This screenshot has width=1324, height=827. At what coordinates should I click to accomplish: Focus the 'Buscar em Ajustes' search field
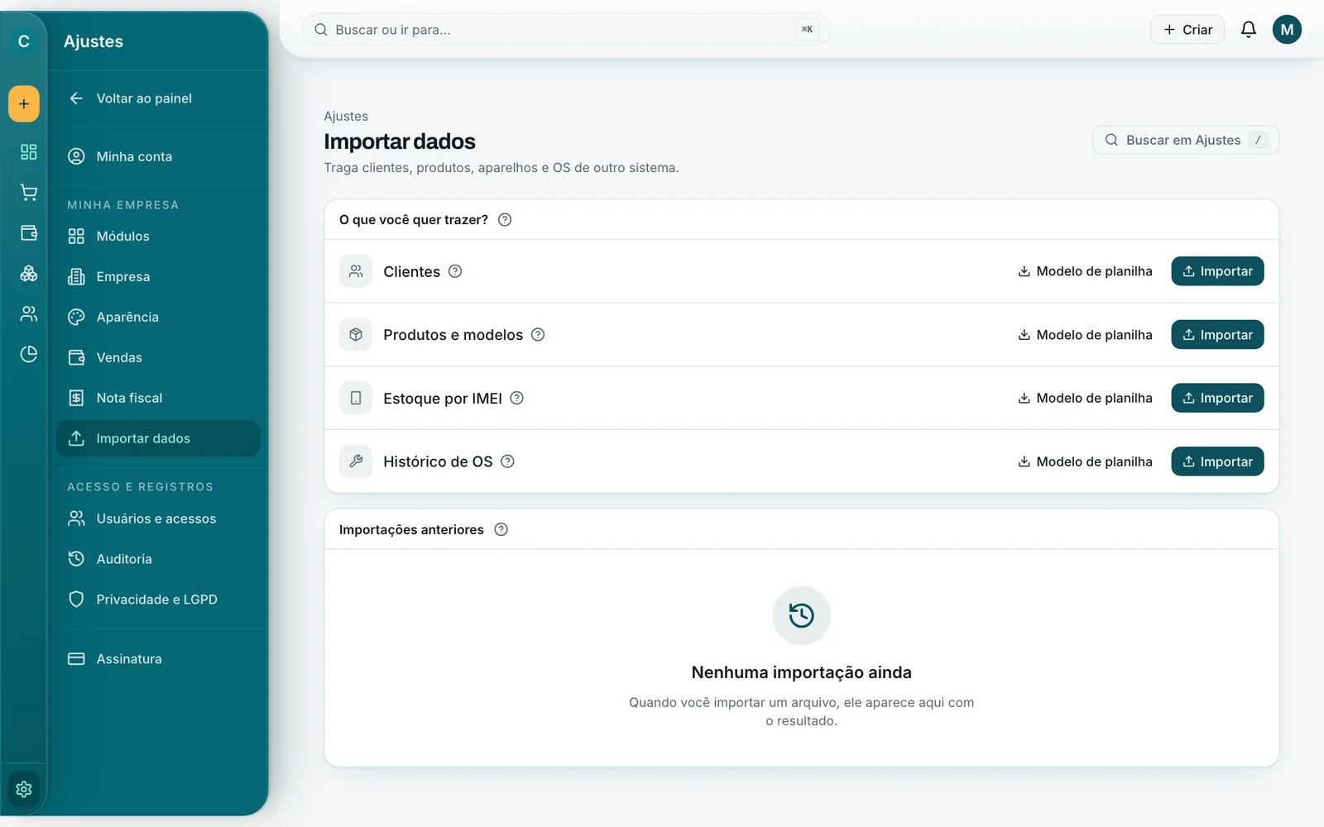(1186, 140)
